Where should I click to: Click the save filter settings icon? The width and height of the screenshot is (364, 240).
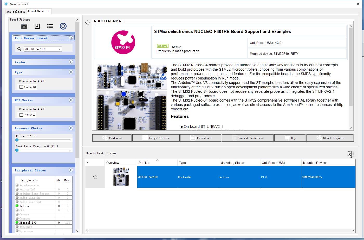point(37,26)
